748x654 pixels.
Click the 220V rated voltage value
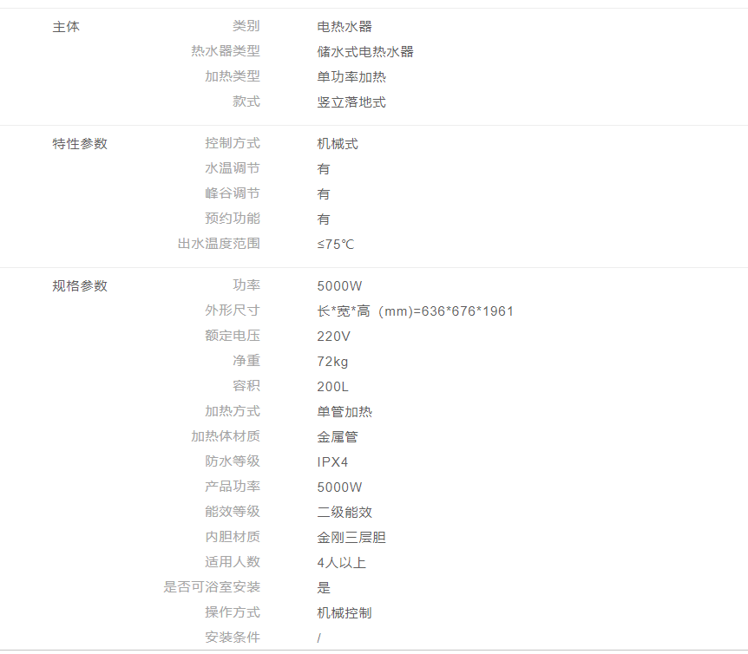click(x=334, y=337)
